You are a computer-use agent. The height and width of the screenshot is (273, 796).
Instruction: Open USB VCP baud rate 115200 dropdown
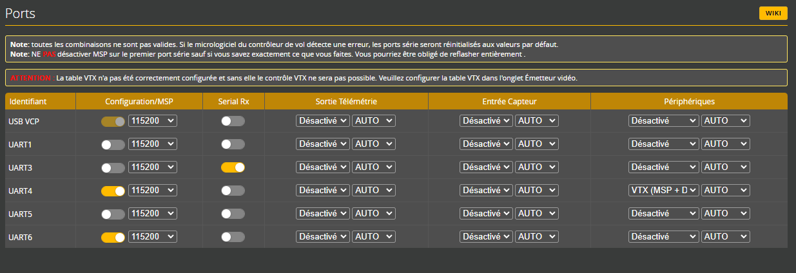[153, 121]
